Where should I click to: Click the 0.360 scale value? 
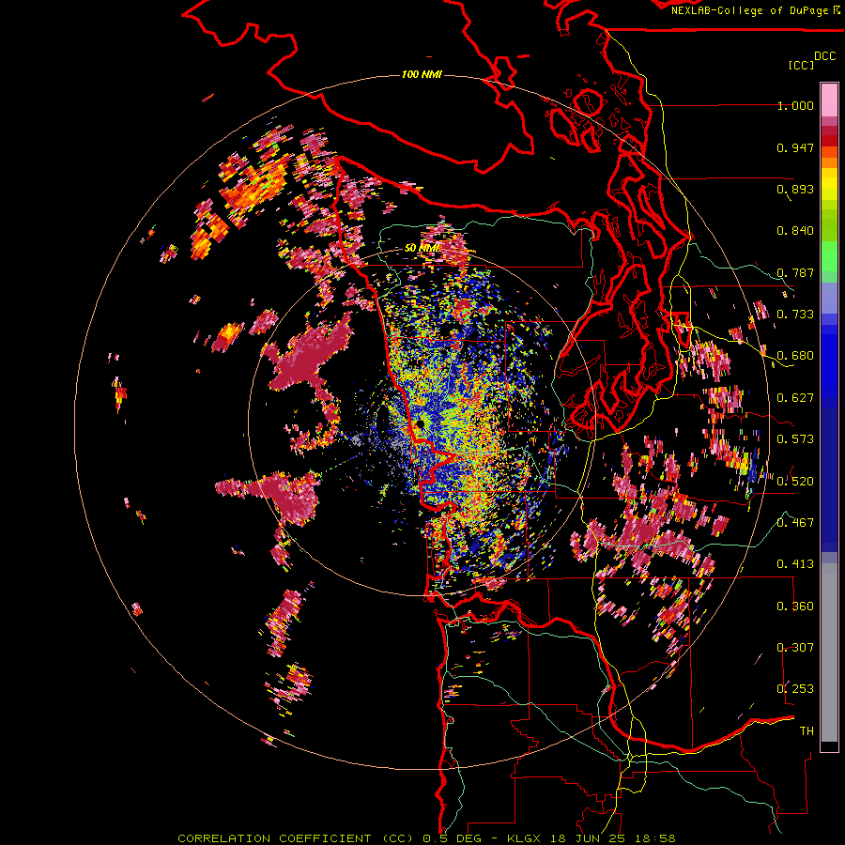[x=795, y=606]
